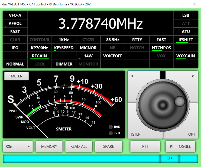Viewport: 201px width, 167px height.
Task: Toggle the MONITOR cell
Action: click(88, 64)
